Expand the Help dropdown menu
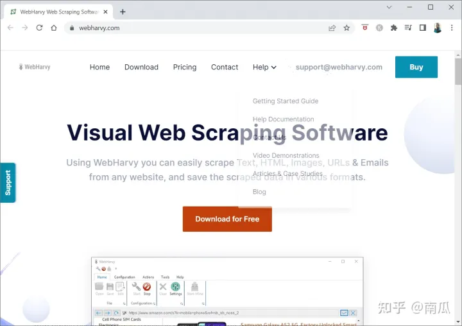This screenshot has width=462, height=326. click(x=264, y=67)
